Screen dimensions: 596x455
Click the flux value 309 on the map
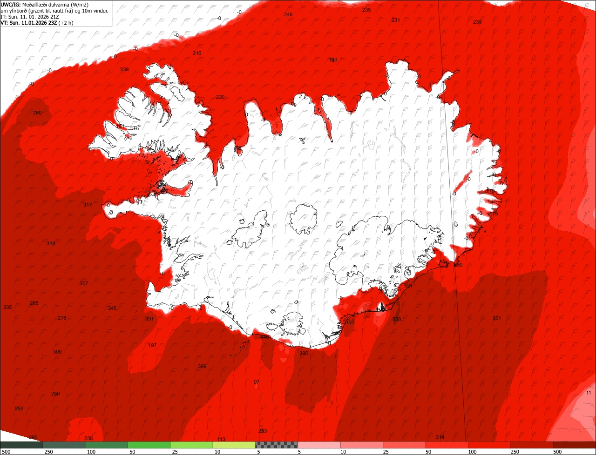[x=57, y=352]
